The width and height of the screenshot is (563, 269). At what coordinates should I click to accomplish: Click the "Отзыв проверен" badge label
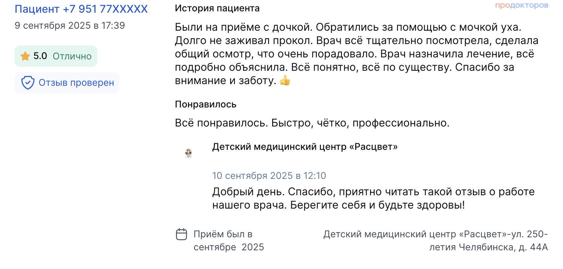point(76,82)
